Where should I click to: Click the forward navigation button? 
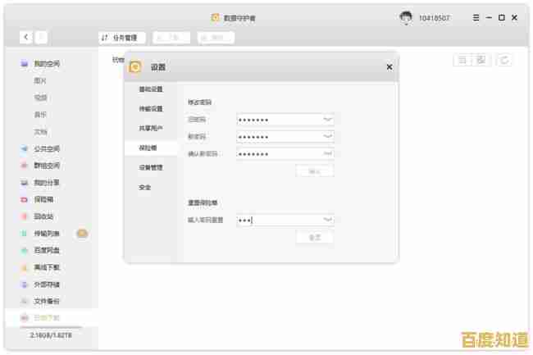41,37
